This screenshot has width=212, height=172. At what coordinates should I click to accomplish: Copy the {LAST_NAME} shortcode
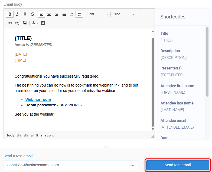coord(172,110)
